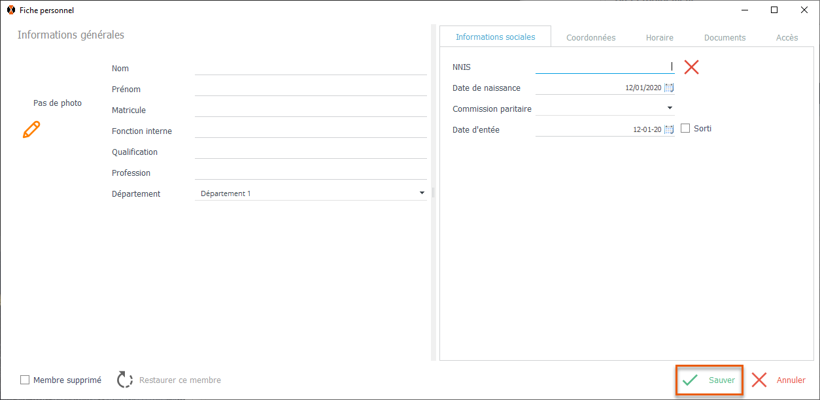Click into the Nom input field
This screenshot has width=820, height=400.
pos(311,67)
